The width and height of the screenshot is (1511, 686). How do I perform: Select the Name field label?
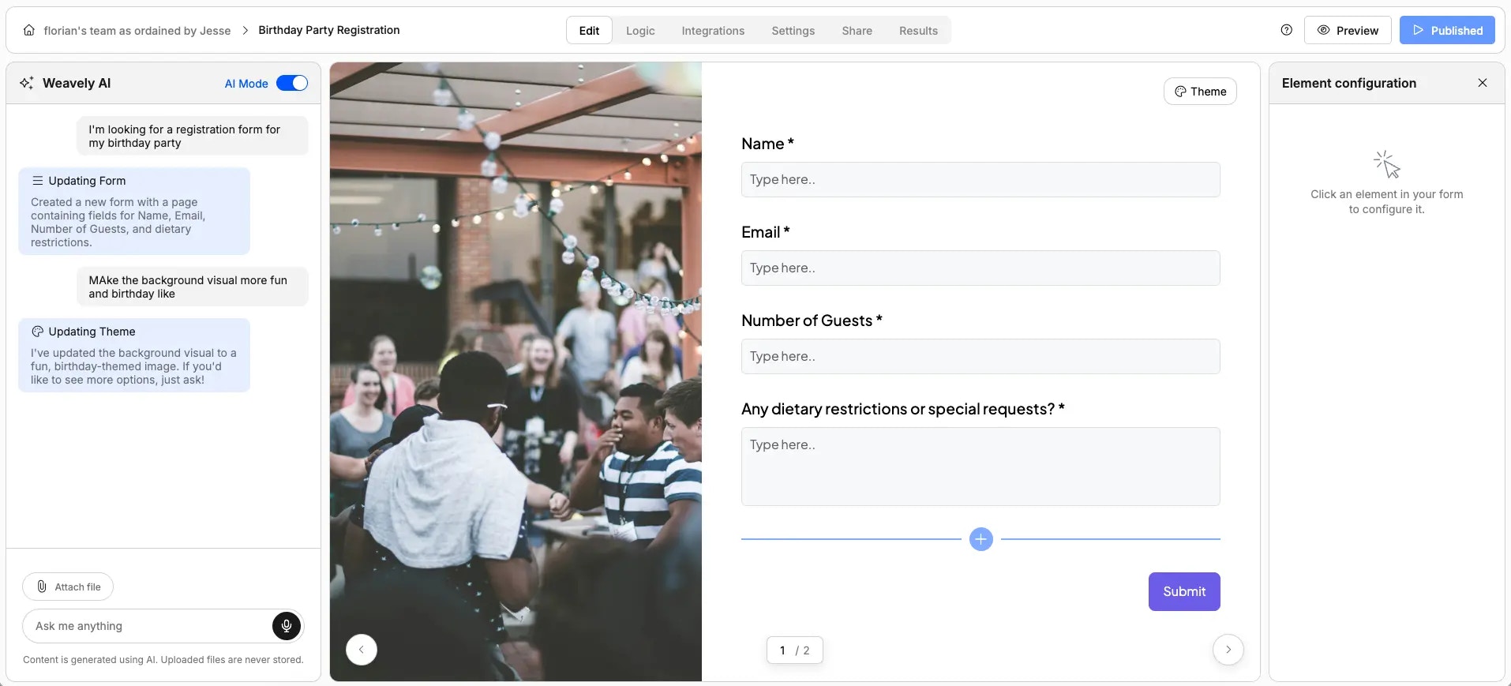767,144
